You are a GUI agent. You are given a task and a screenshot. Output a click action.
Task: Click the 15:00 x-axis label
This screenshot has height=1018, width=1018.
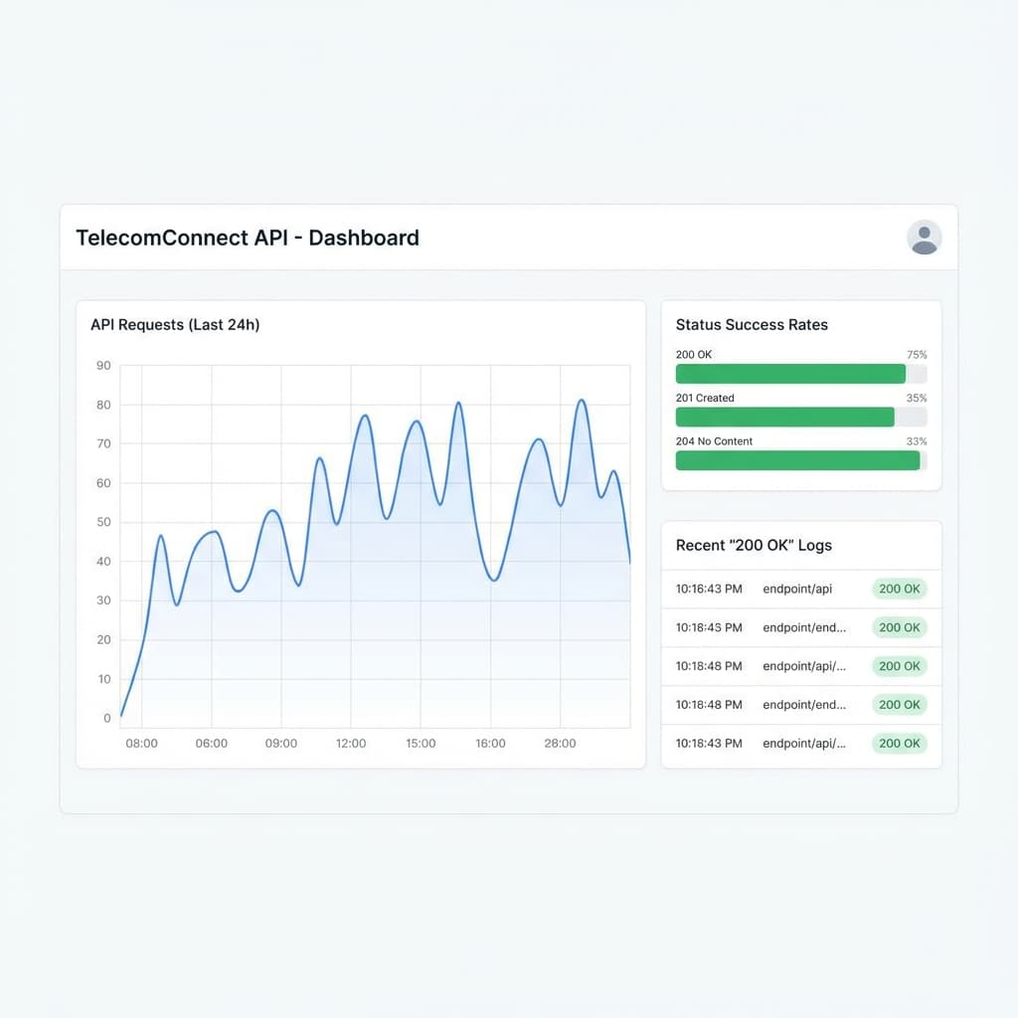(x=421, y=744)
